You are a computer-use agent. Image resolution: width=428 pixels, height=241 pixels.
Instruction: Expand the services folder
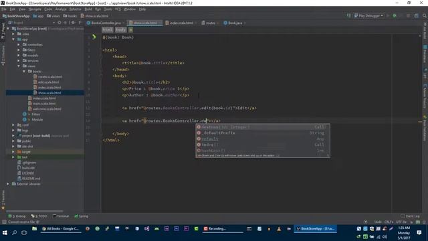pyautogui.click(x=19, y=61)
